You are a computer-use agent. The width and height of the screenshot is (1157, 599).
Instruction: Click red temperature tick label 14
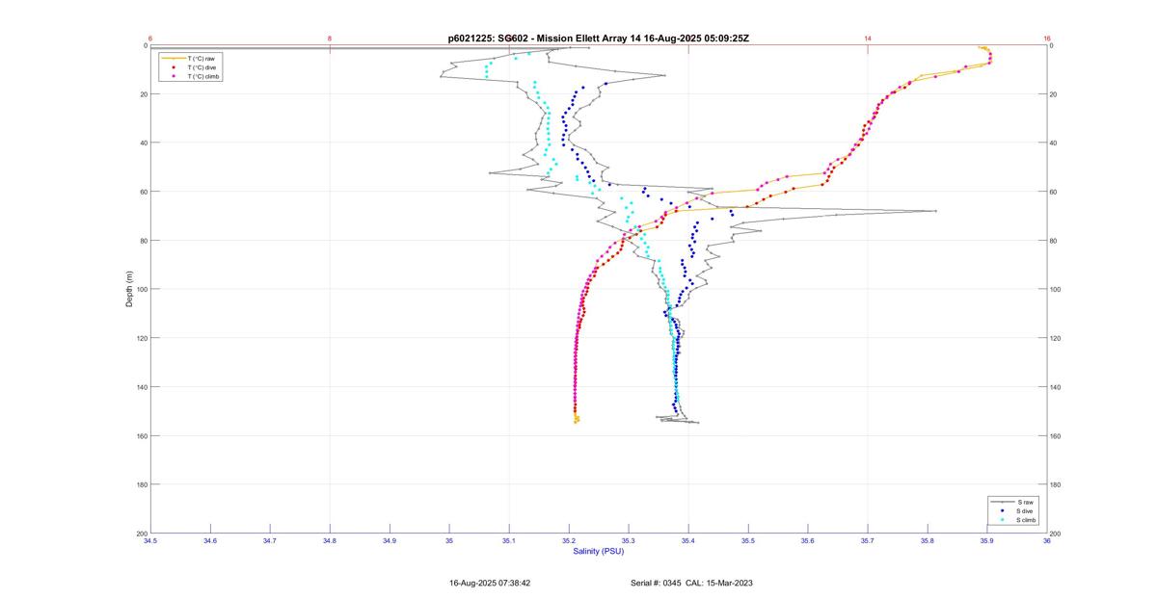coord(867,39)
